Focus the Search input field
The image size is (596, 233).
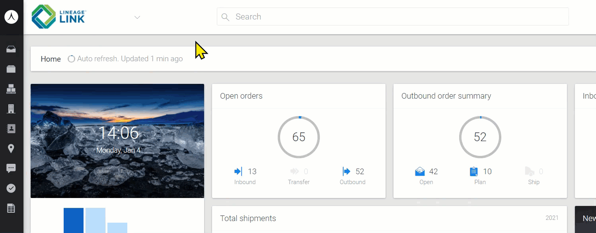393,17
